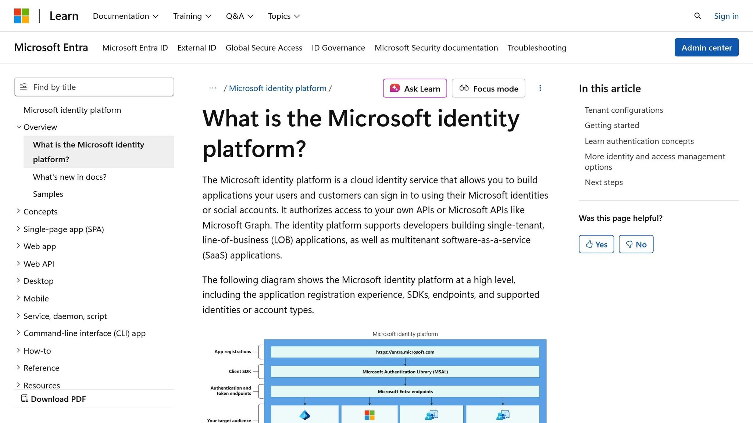The height and width of the screenshot is (423, 753).
Task: Open the Documentation dropdown
Action: [x=125, y=16]
